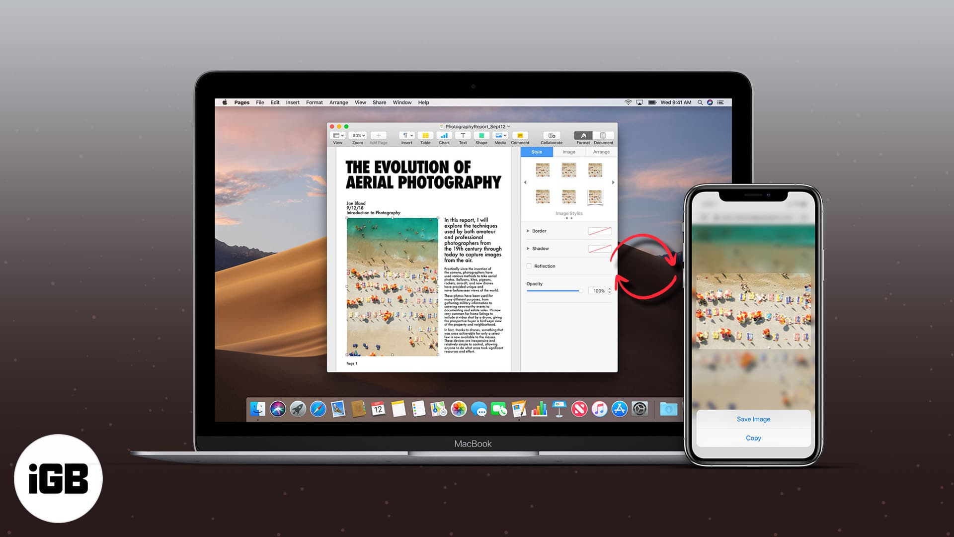The width and height of the screenshot is (954, 537).
Task: Open the Pages application menu
Action: pyautogui.click(x=242, y=102)
